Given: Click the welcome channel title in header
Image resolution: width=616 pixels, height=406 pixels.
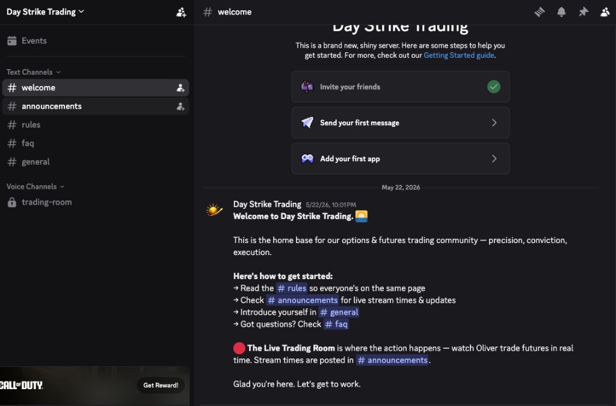Looking at the screenshot, I should [235, 12].
